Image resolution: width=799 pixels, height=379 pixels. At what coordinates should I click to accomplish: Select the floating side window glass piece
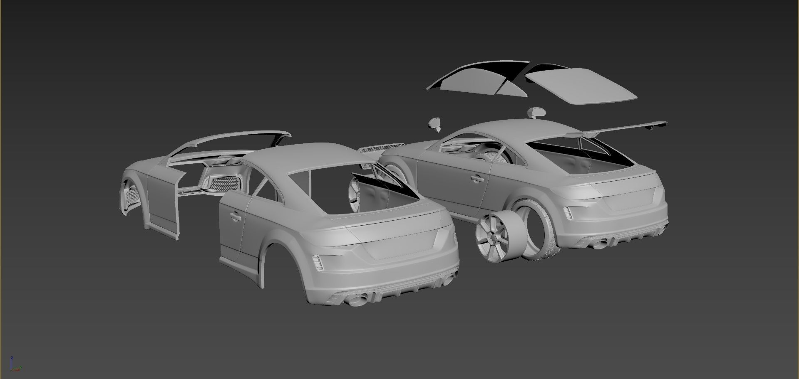pos(473,82)
